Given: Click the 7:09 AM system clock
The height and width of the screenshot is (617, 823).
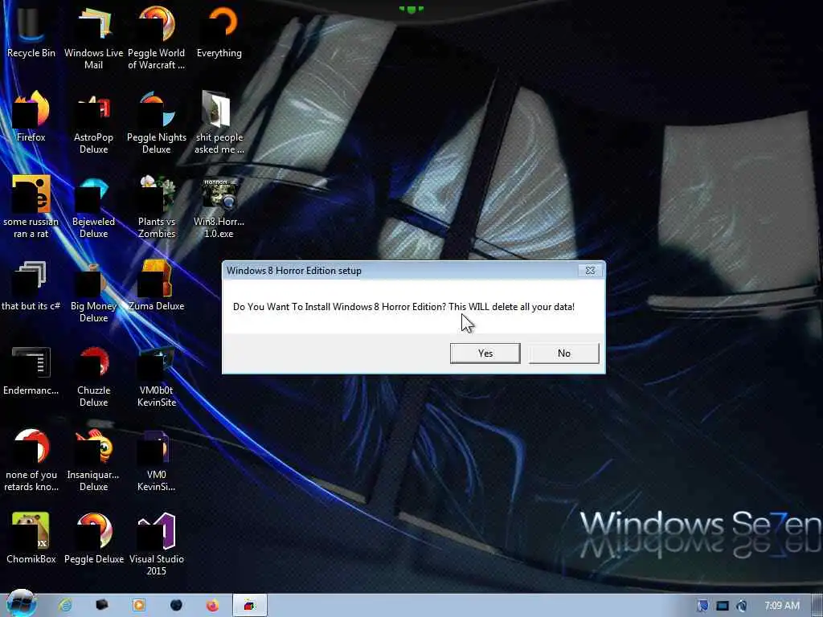Looking at the screenshot, I should point(781,606).
